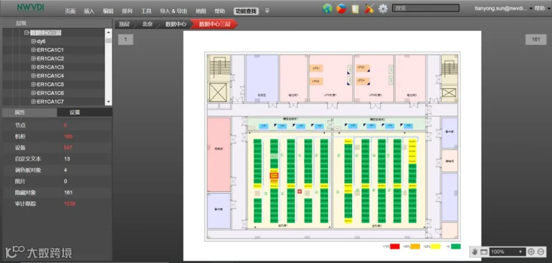Select the ER1CA1C7 tree item
The image size is (552, 263).
pyautogui.click(x=50, y=102)
